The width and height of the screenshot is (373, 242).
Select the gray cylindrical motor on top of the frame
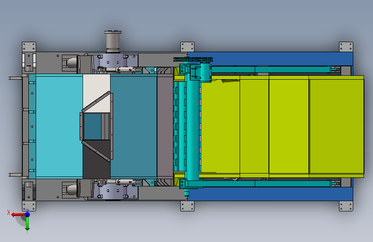click(x=113, y=41)
